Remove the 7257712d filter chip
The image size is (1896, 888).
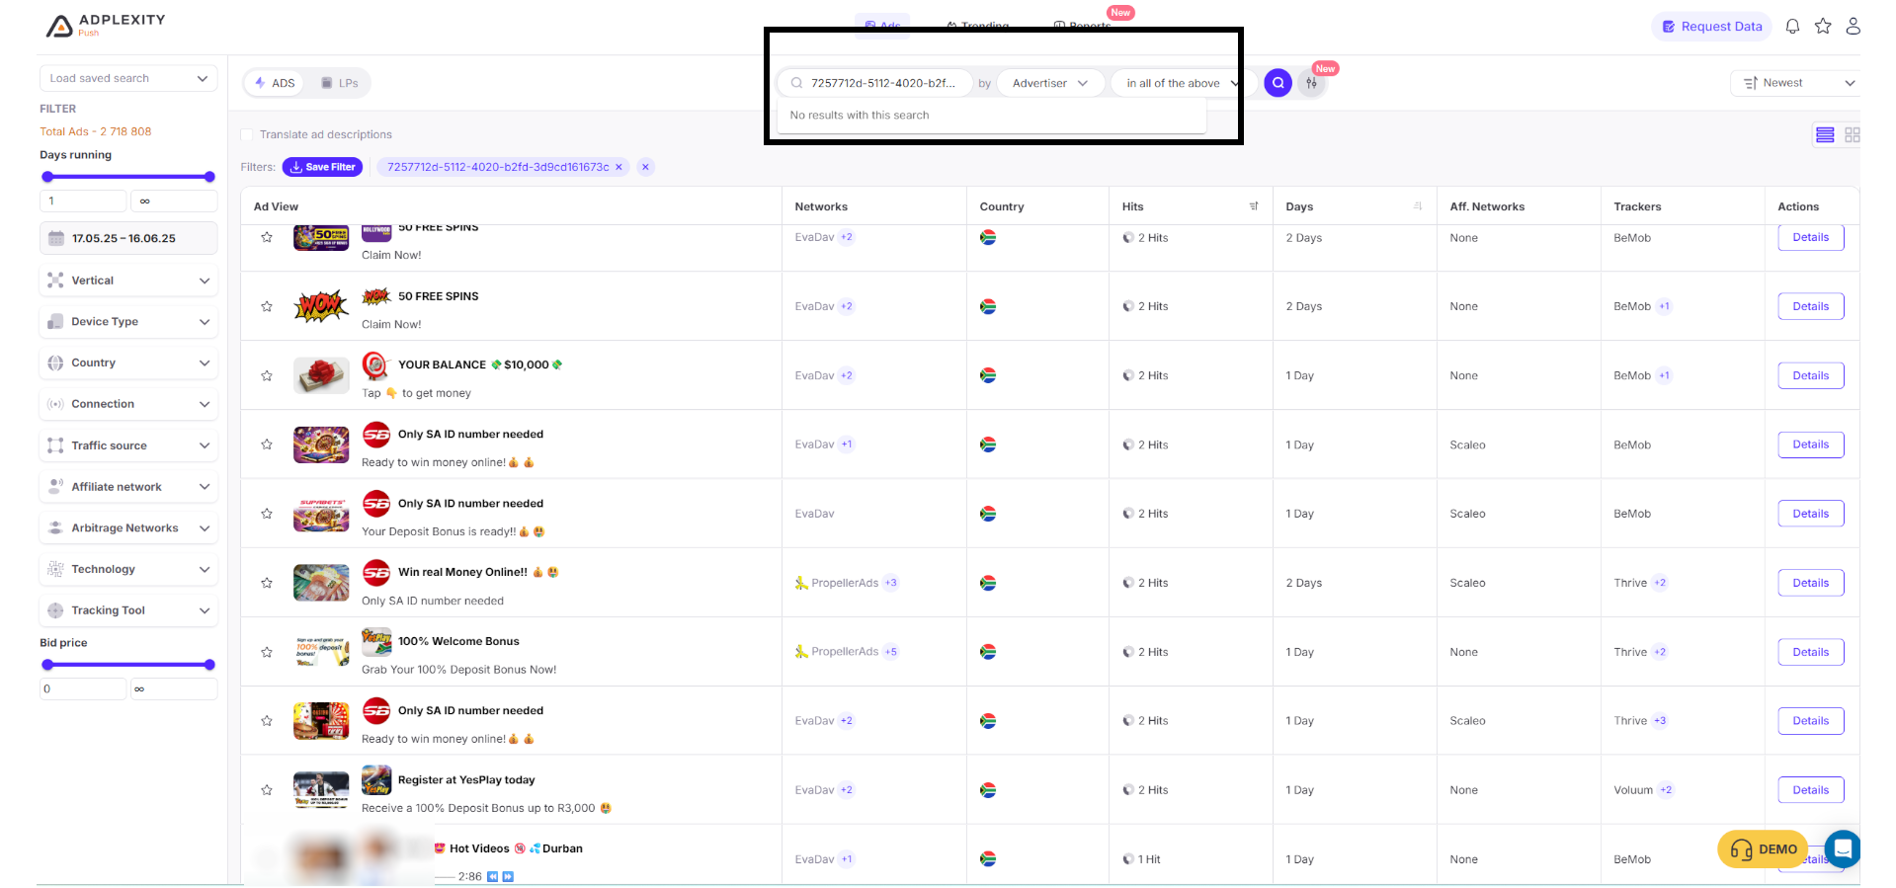(618, 167)
